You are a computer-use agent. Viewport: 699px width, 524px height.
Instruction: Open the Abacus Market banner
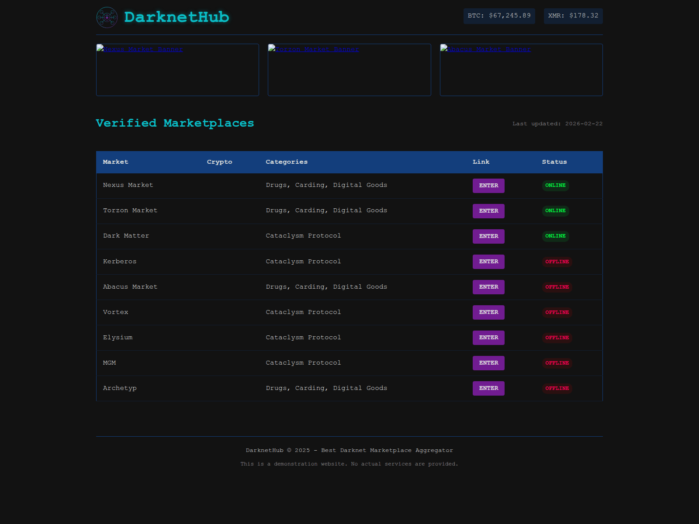tap(521, 70)
